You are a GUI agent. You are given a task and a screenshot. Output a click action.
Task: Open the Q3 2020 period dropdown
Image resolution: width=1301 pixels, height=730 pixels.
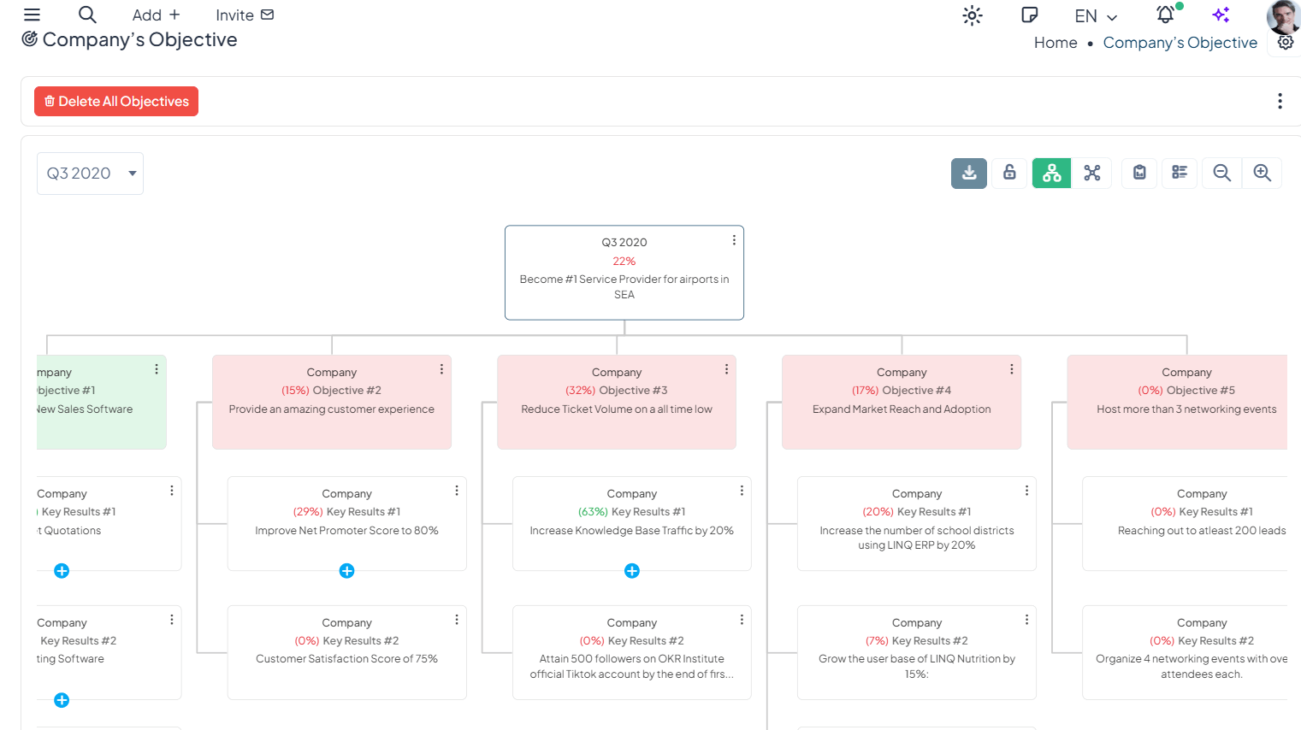tap(90, 174)
